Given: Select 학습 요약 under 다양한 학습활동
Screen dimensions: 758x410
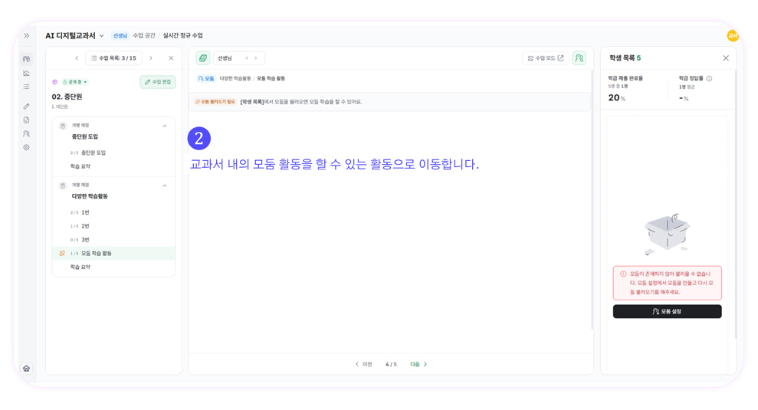Looking at the screenshot, I should 113,267.
